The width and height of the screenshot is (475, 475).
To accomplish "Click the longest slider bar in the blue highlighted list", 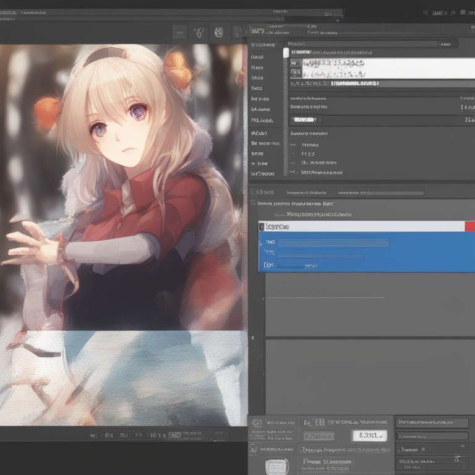I will click(333, 242).
